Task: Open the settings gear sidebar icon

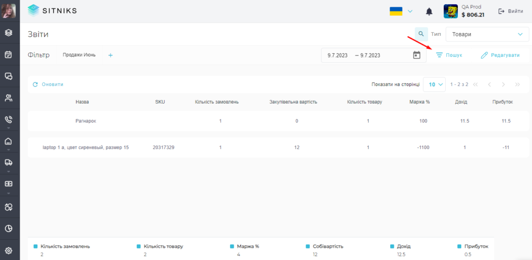Action: [8, 251]
